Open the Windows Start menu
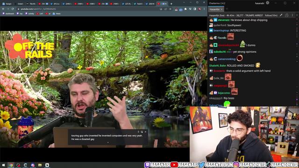The image size is (299, 168). coord(3,165)
